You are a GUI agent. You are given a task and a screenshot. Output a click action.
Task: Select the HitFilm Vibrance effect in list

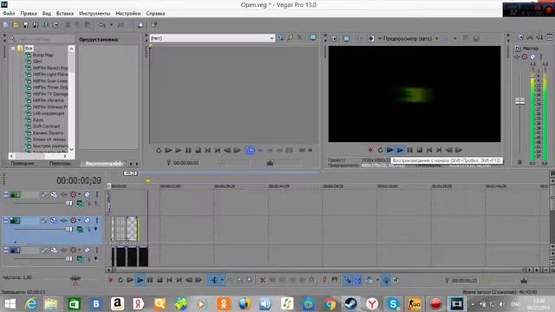tap(49, 101)
